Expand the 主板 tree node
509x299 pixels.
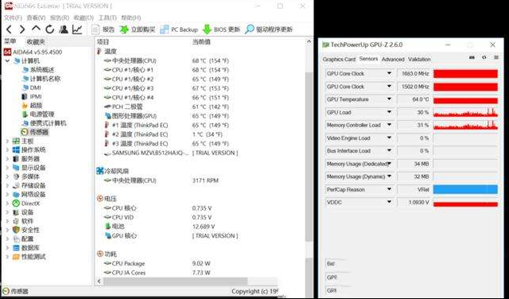click(7, 141)
